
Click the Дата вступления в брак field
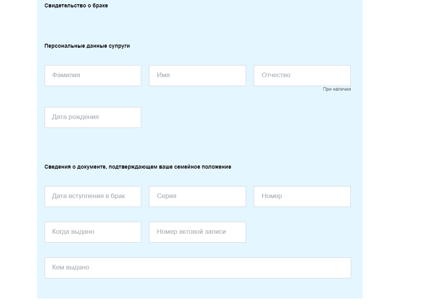[x=93, y=197]
